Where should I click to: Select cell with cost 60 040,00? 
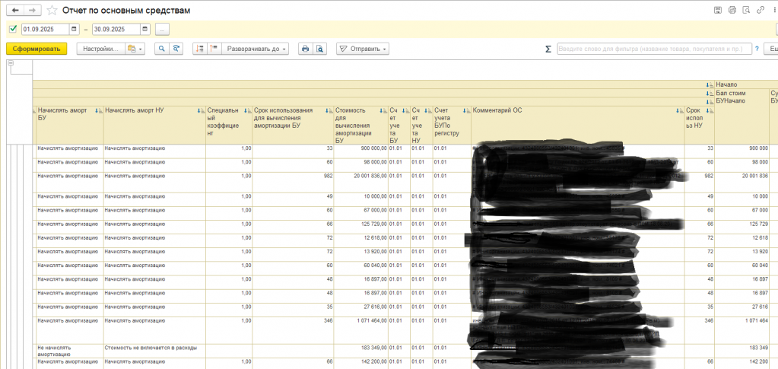pyautogui.click(x=360, y=268)
